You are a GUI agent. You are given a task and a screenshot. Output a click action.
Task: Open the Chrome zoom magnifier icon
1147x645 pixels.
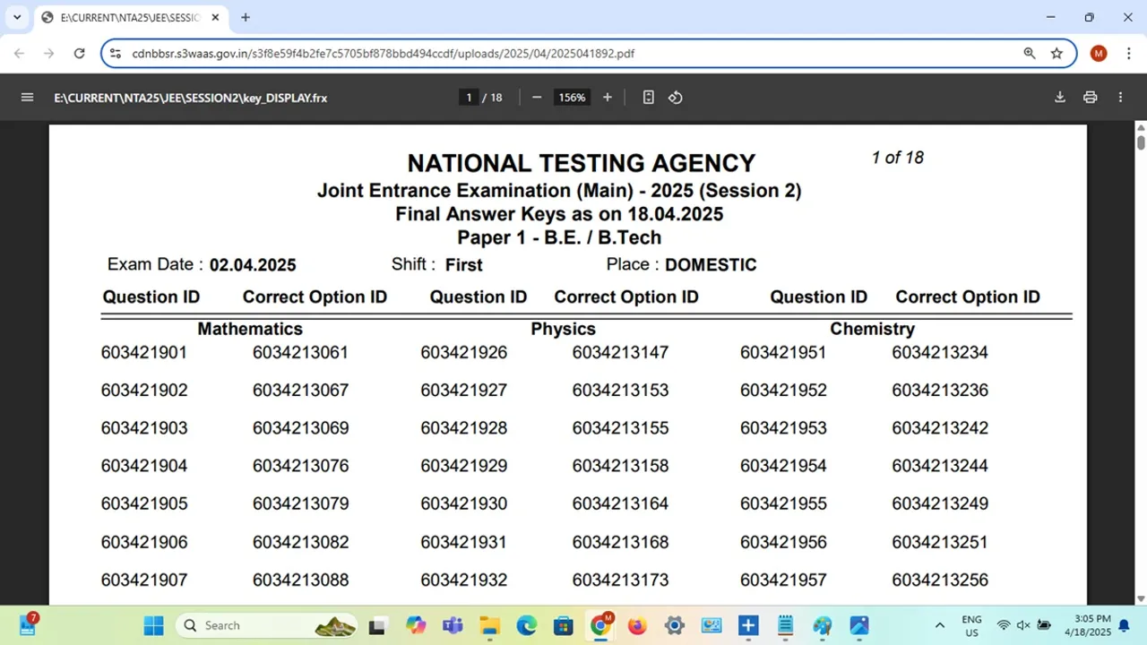(x=1030, y=54)
